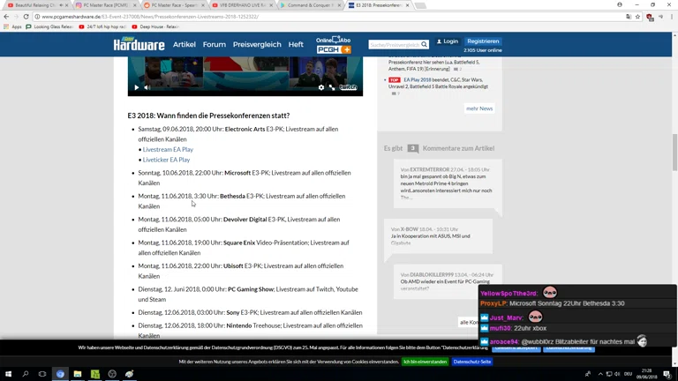Focus the Suche/Preisvergleich search field

click(x=395, y=44)
